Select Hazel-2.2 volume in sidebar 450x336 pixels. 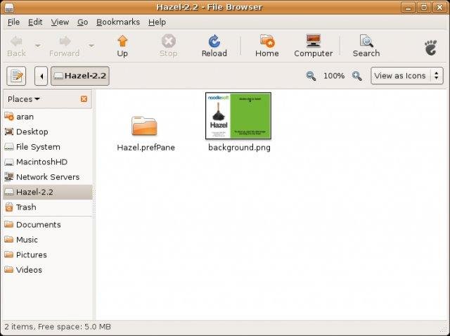[48, 192]
